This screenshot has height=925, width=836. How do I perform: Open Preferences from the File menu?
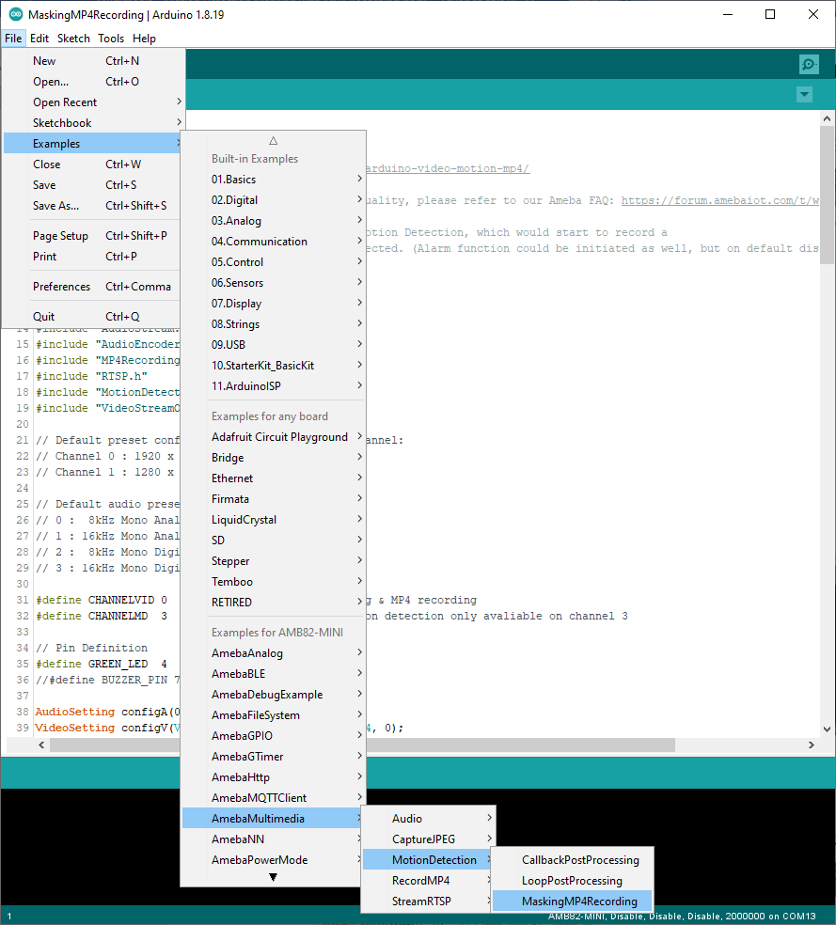(93, 286)
